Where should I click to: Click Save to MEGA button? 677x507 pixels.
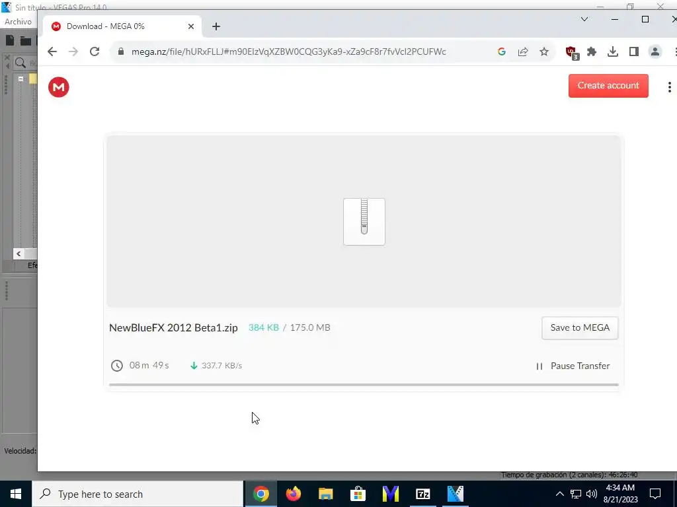tap(580, 327)
